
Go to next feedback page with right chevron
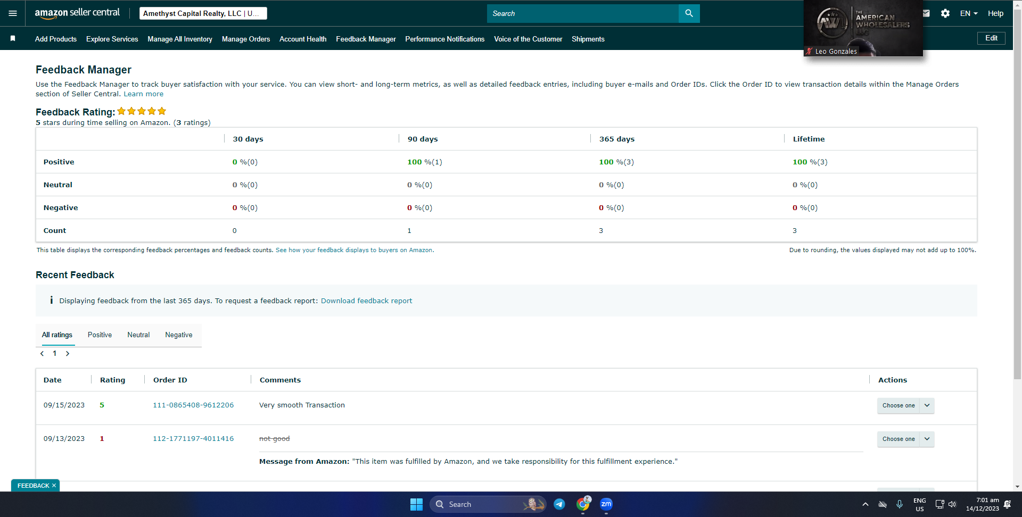[x=68, y=354]
